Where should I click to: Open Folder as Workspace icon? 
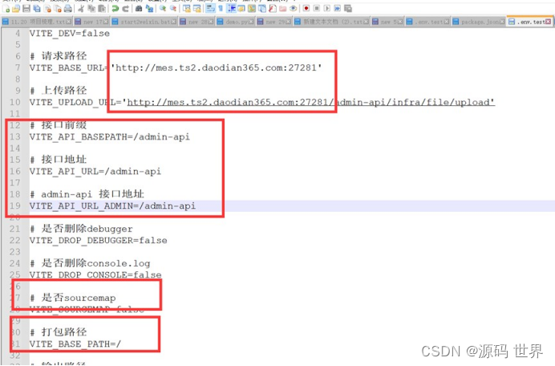(x=282, y=9)
